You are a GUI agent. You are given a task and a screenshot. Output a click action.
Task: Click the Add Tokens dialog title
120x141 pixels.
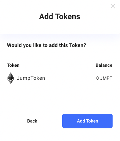60,17
